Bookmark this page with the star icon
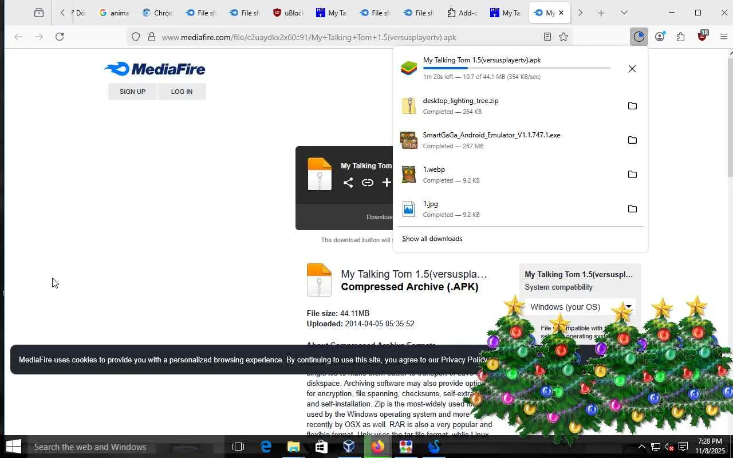 pyautogui.click(x=563, y=37)
